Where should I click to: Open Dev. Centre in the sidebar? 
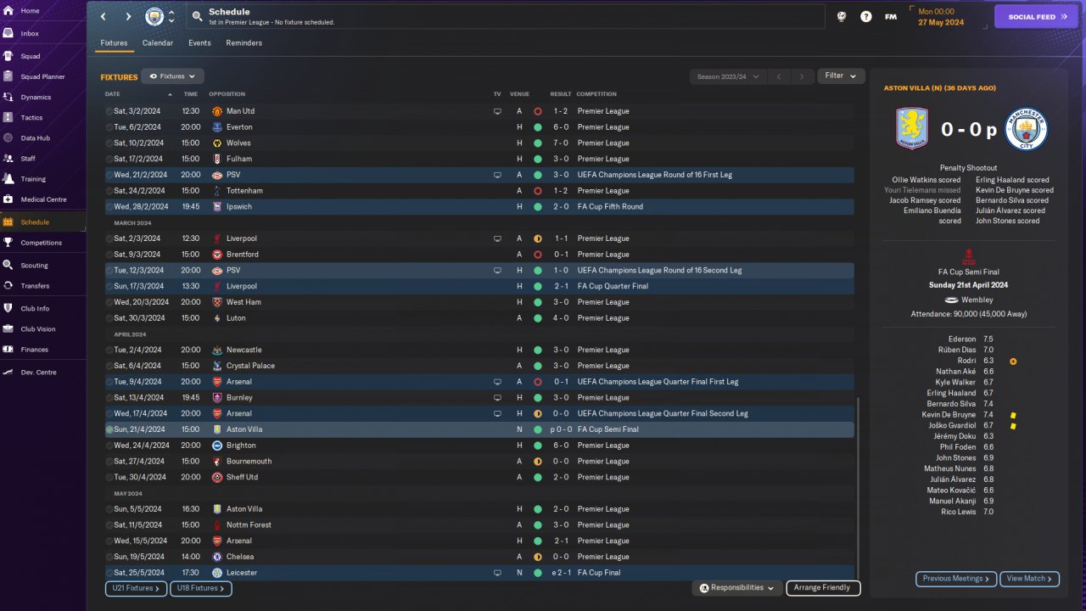pyautogui.click(x=38, y=373)
